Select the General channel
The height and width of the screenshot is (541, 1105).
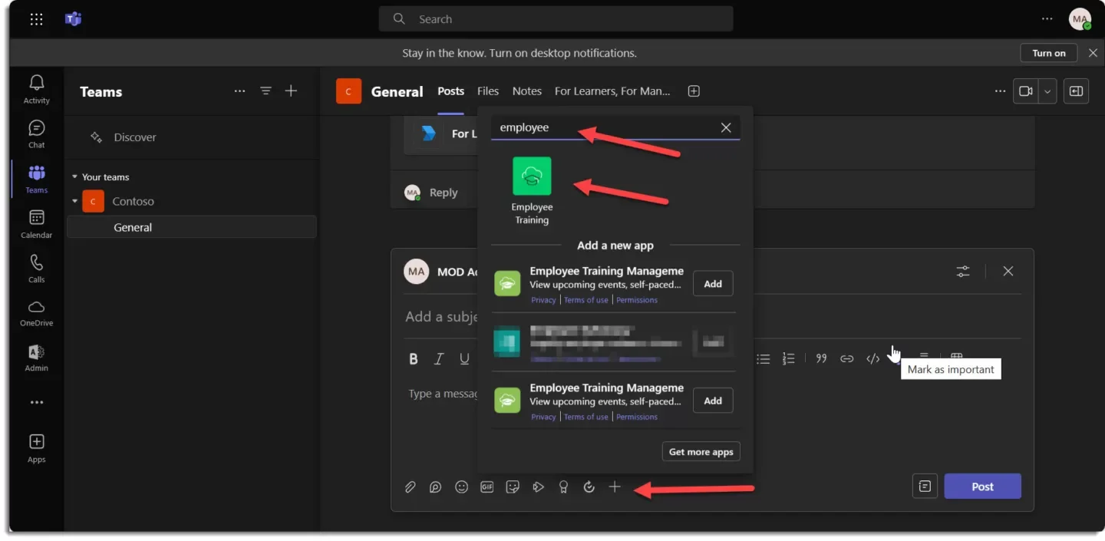pos(192,227)
